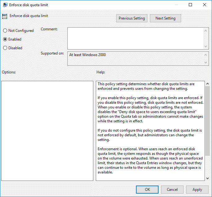Click the Supported on scroll down arrow
Viewport: 212px width, 197px height.
[206, 63]
